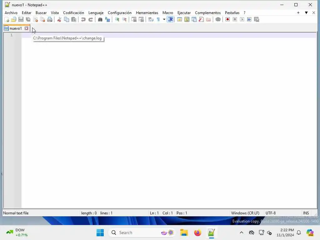The height and width of the screenshot is (240, 320).
Task: Click the Replace toolbar icon
Action: click(x=107, y=20)
